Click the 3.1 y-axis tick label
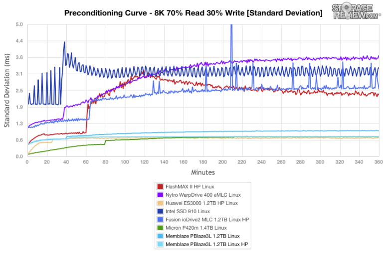 pyautogui.click(x=19, y=74)
